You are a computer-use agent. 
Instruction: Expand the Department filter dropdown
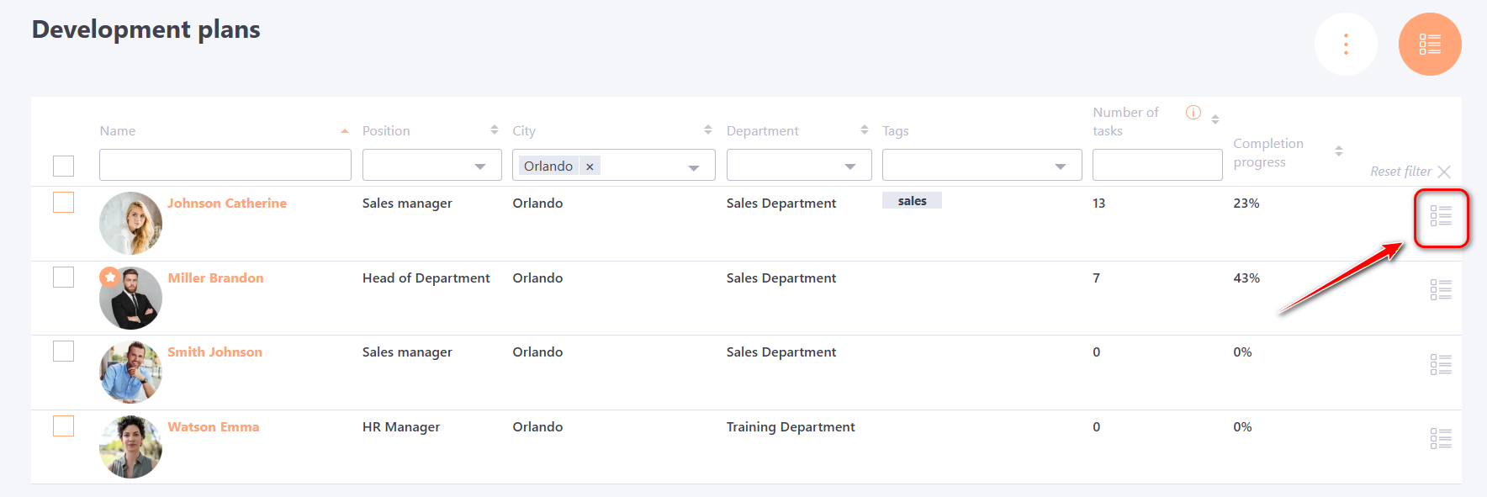pos(849,167)
